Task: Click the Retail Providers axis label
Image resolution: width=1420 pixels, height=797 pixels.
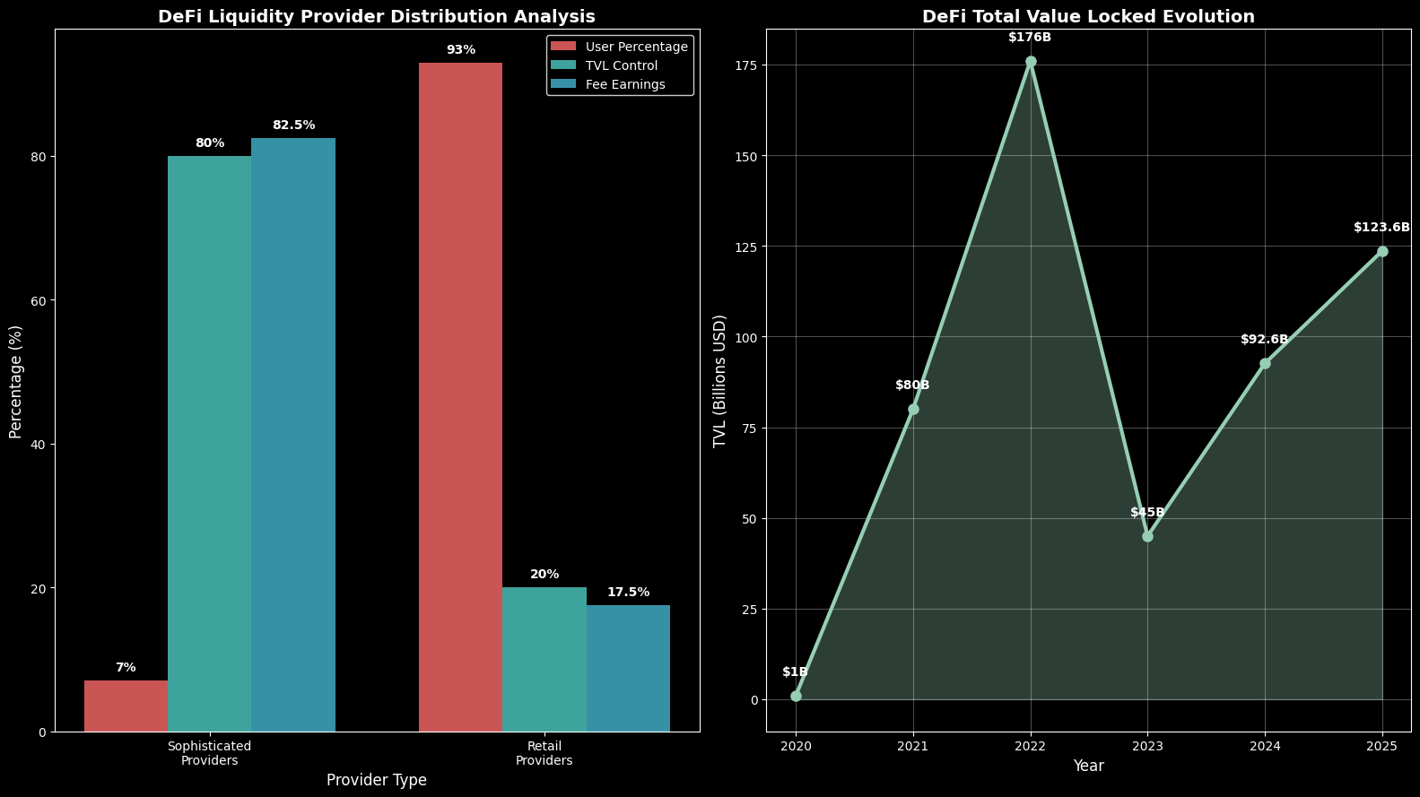Action: (x=544, y=753)
